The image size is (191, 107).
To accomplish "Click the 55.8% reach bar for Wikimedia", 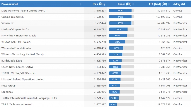I will [x=122, y=48].
